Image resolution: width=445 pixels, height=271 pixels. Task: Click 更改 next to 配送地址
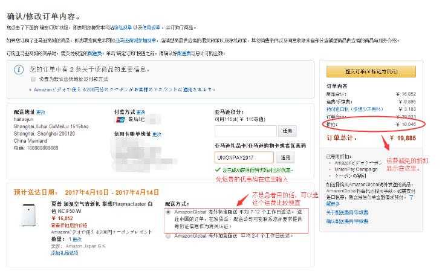pos(41,112)
